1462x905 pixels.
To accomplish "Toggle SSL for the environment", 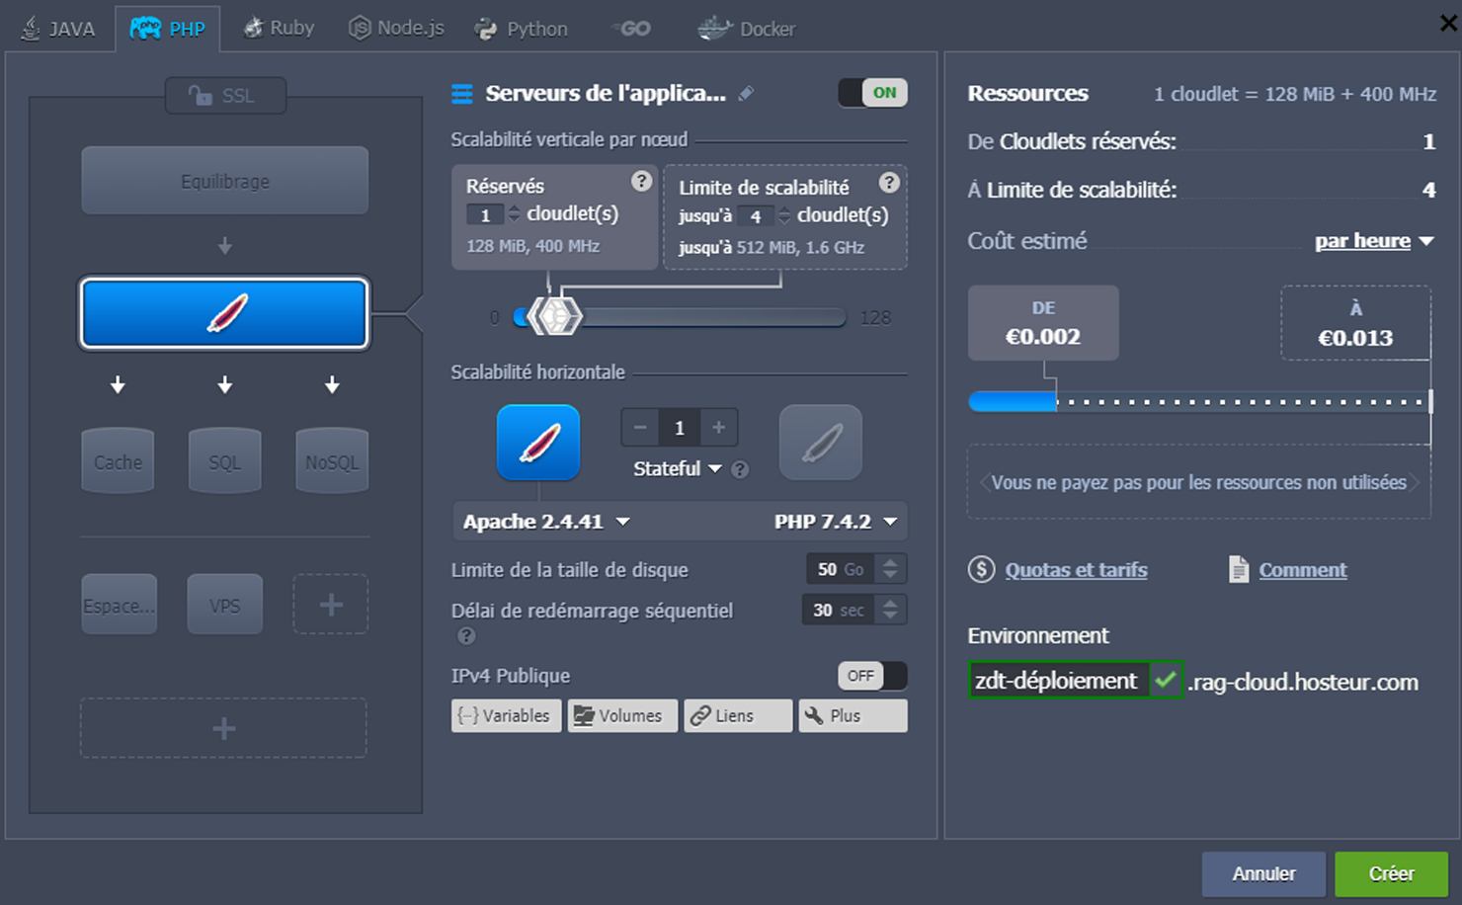I will pyautogui.click(x=225, y=96).
